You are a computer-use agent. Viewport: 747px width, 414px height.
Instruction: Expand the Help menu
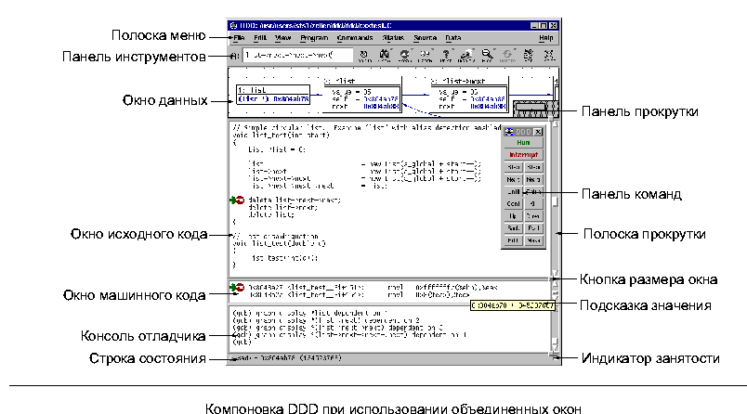[545, 38]
